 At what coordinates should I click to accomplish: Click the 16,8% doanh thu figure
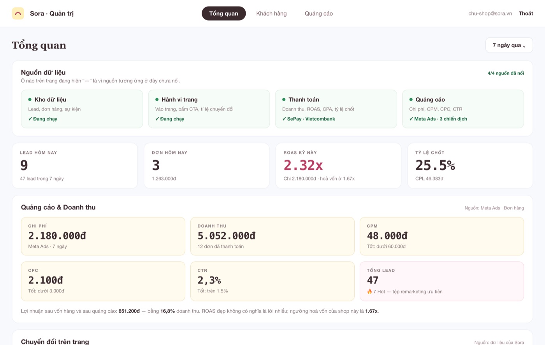point(167,311)
